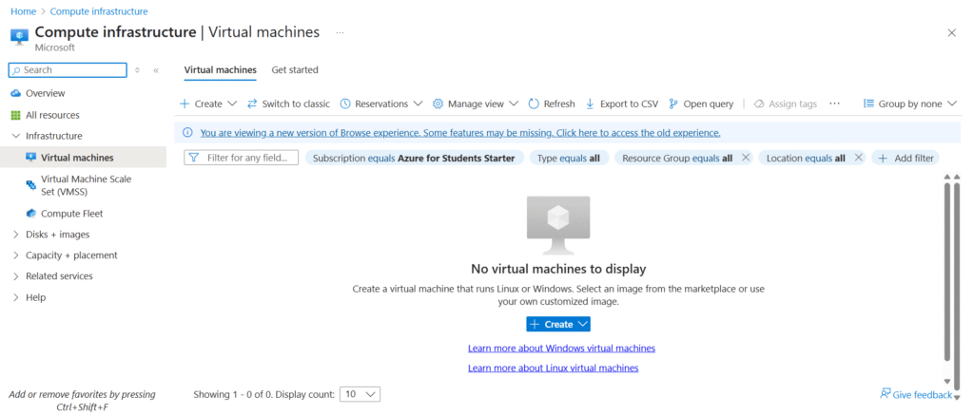Screen dimensions: 974x415
Task: Open the Group by none dropdown
Action: click(910, 104)
